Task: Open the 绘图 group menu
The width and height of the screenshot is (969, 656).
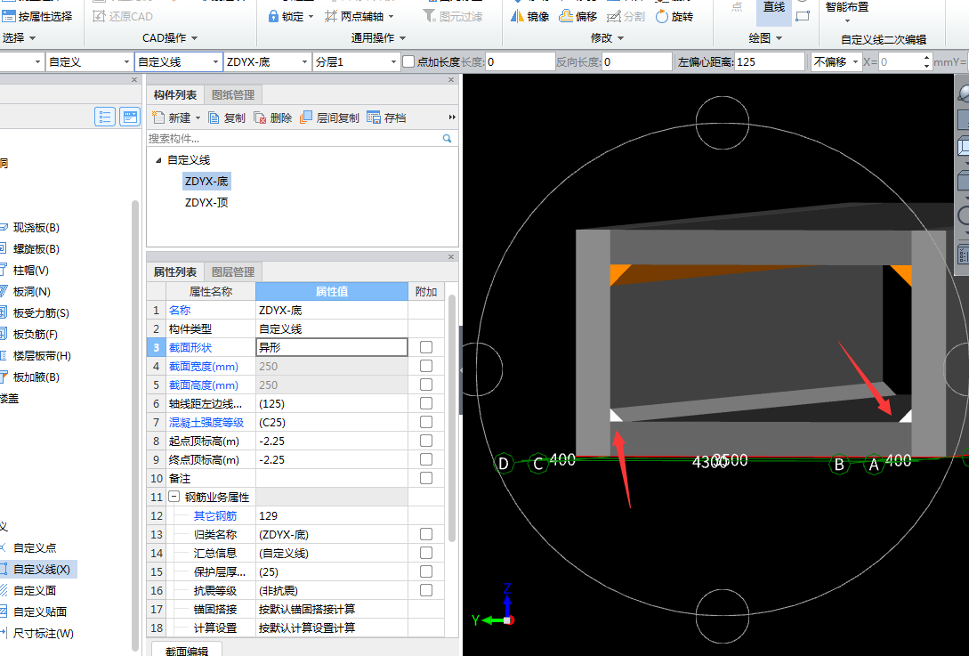Action: pyautogui.click(x=765, y=38)
